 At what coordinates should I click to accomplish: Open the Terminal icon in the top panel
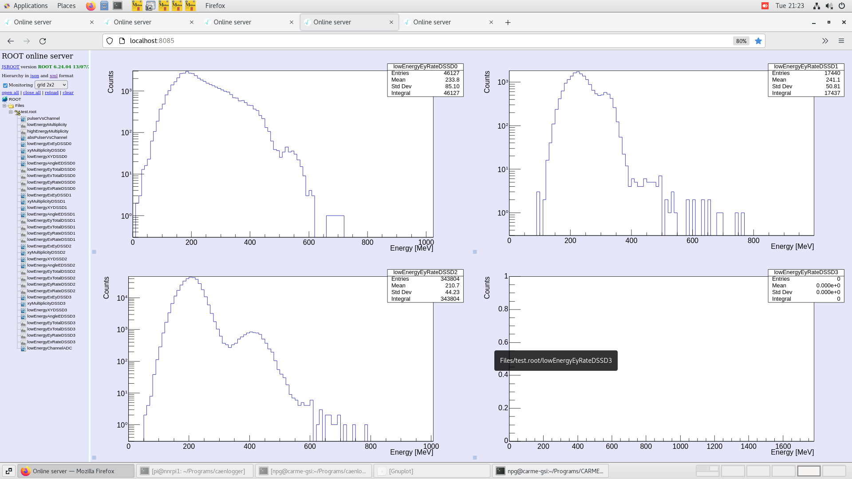click(117, 6)
